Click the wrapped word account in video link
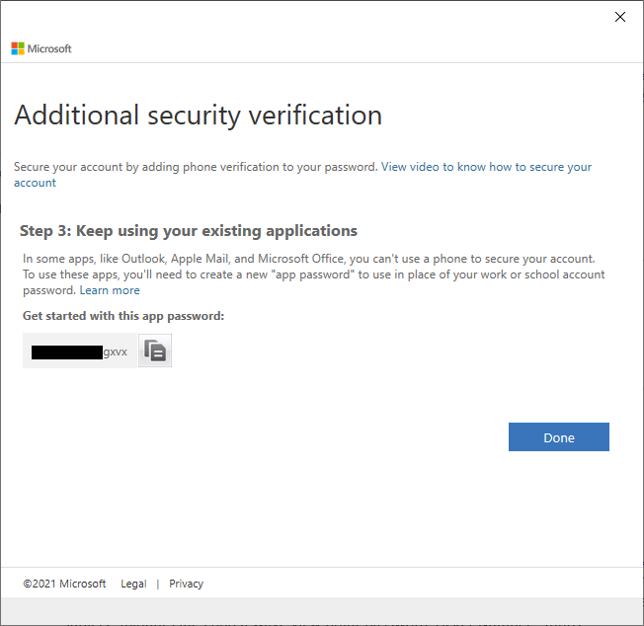644x626 pixels. point(35,183)
